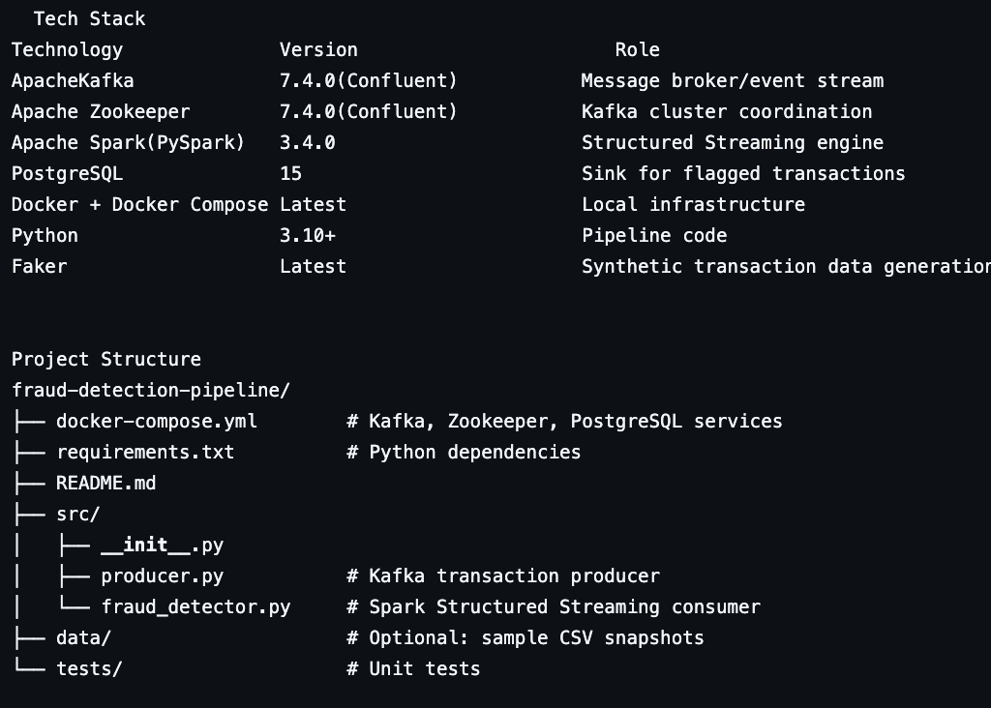Click the tests/ folder entry
The image size is (991, 708).
point(89,668)
